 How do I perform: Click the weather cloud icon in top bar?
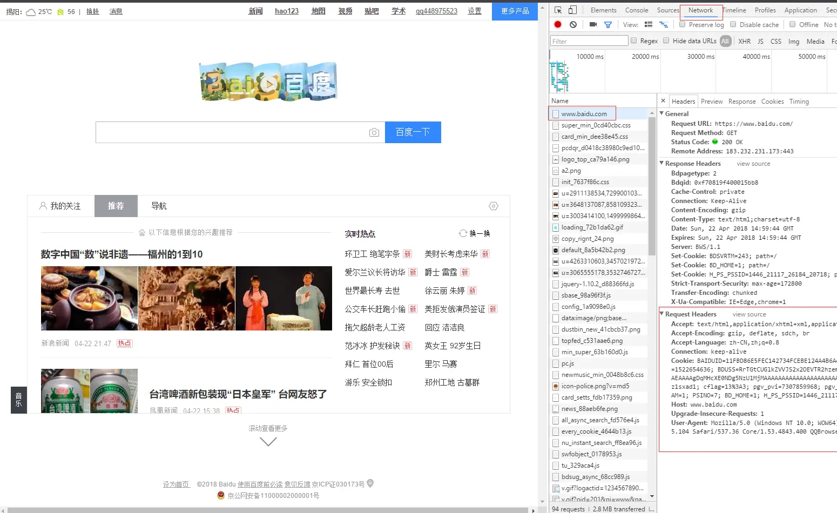coord(31,11)
